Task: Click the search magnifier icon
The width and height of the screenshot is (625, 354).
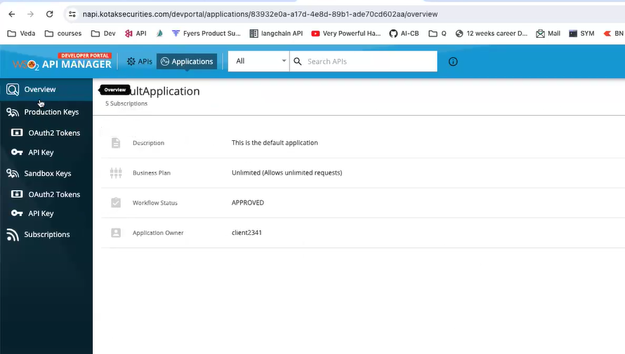Action: [297, 61]
